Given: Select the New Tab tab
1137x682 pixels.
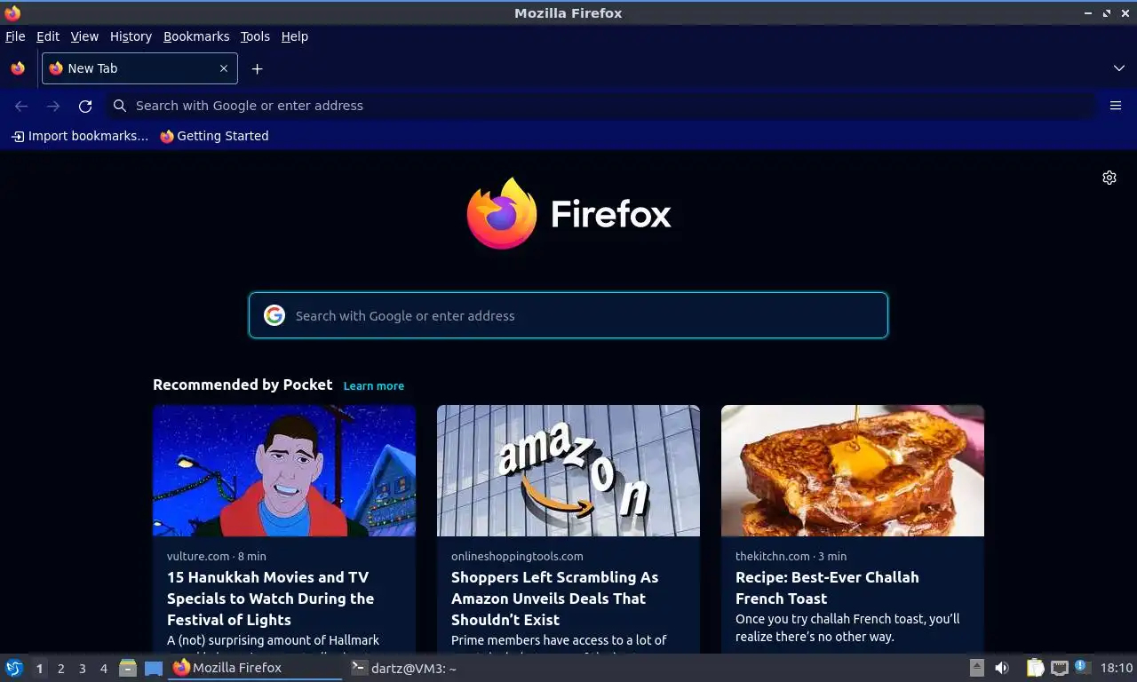Looking at the screenshot, I should click(139, 68).
